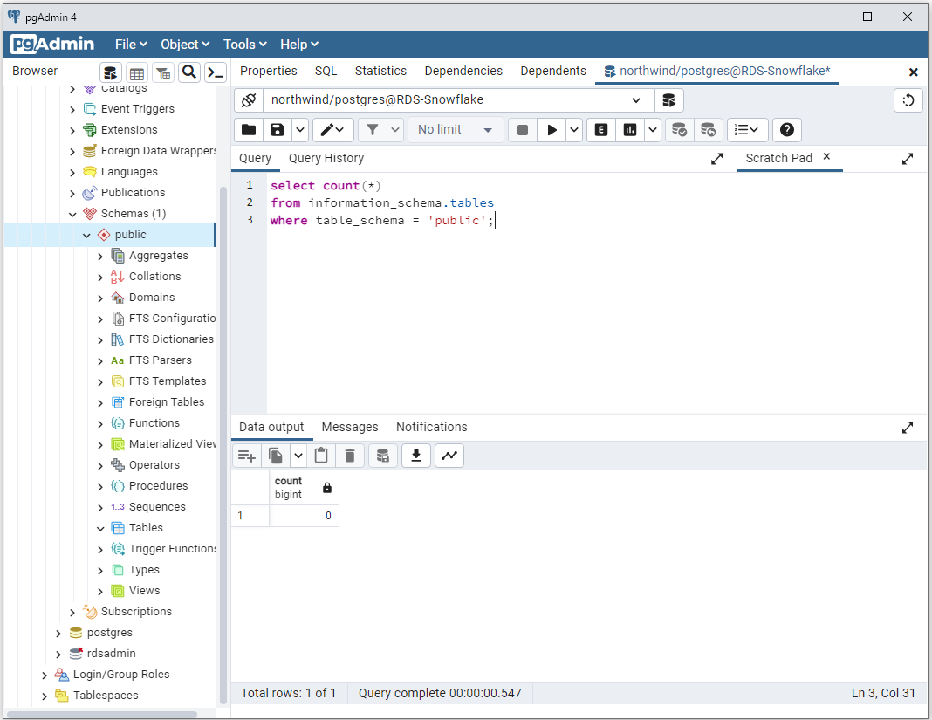Click the new query tool database icon
The image size is (932, 720).
pos(668,99)
